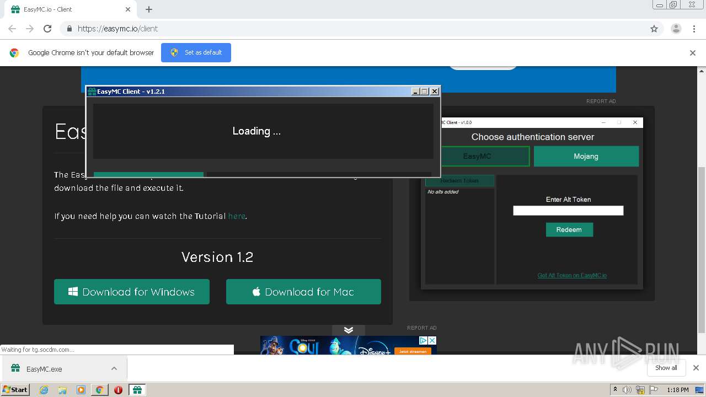706x397 pixels.
Task: Bookmark this page with the star icon
Action: pyautogui.click(x=654, y=29)
